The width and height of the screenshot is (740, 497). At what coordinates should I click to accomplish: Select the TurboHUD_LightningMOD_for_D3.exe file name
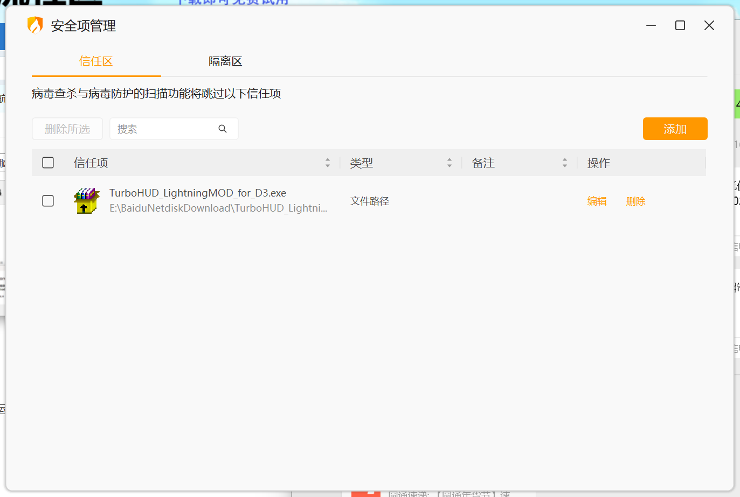tap(198, 193)
